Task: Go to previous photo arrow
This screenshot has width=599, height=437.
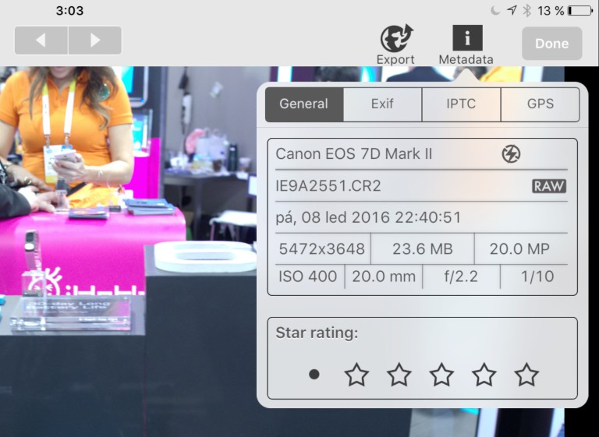Action: coord(41,40)
